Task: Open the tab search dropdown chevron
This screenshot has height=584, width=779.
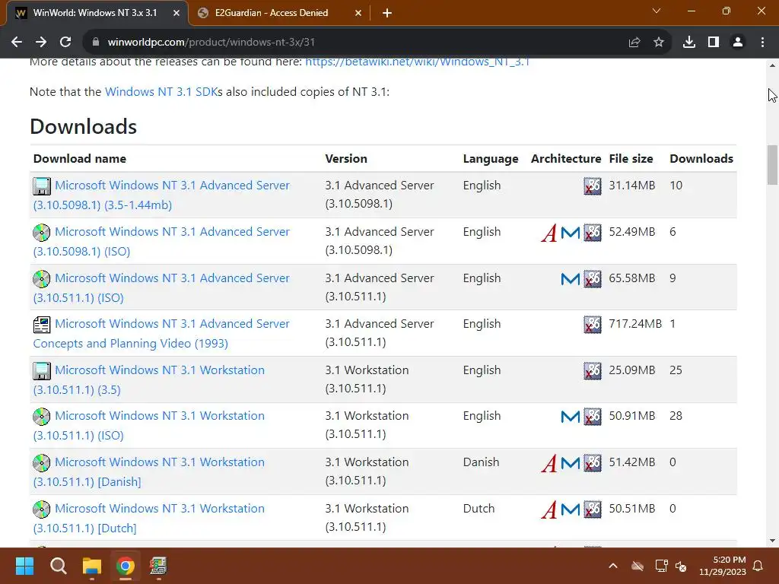Action: pyautogui.click(x=657, y=11)
